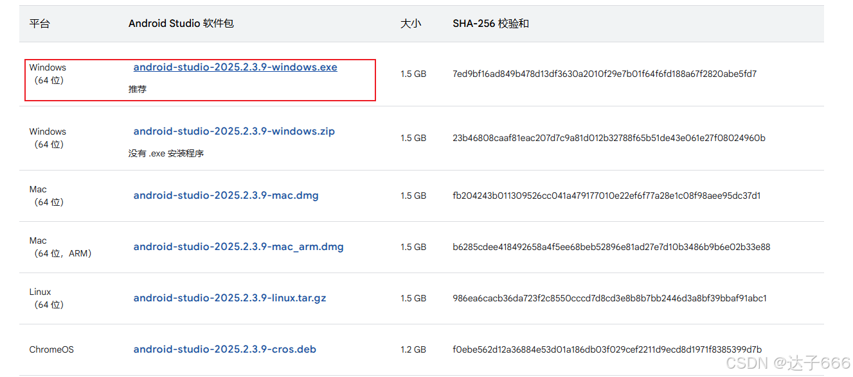Select checksum starting with f0ebe562d1
The width and height of the screenshot is (853, 377).
pos(607,349)
